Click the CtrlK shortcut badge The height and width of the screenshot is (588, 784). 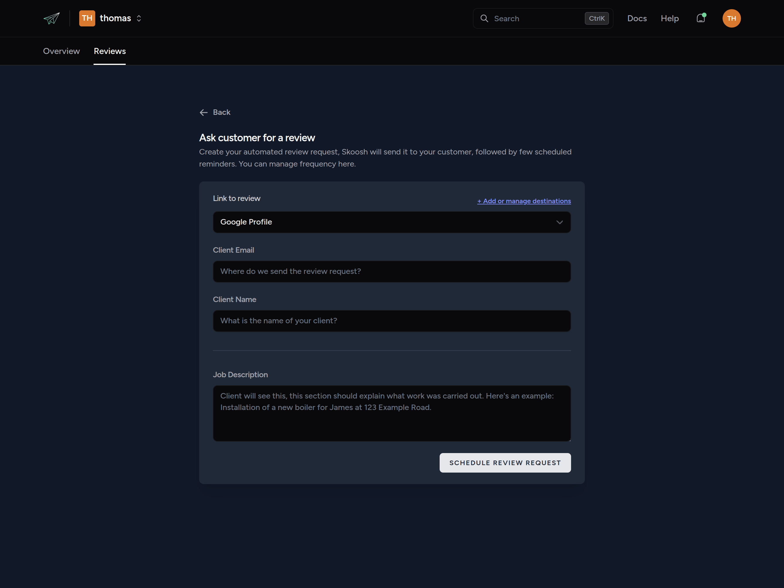pos(597,18)
